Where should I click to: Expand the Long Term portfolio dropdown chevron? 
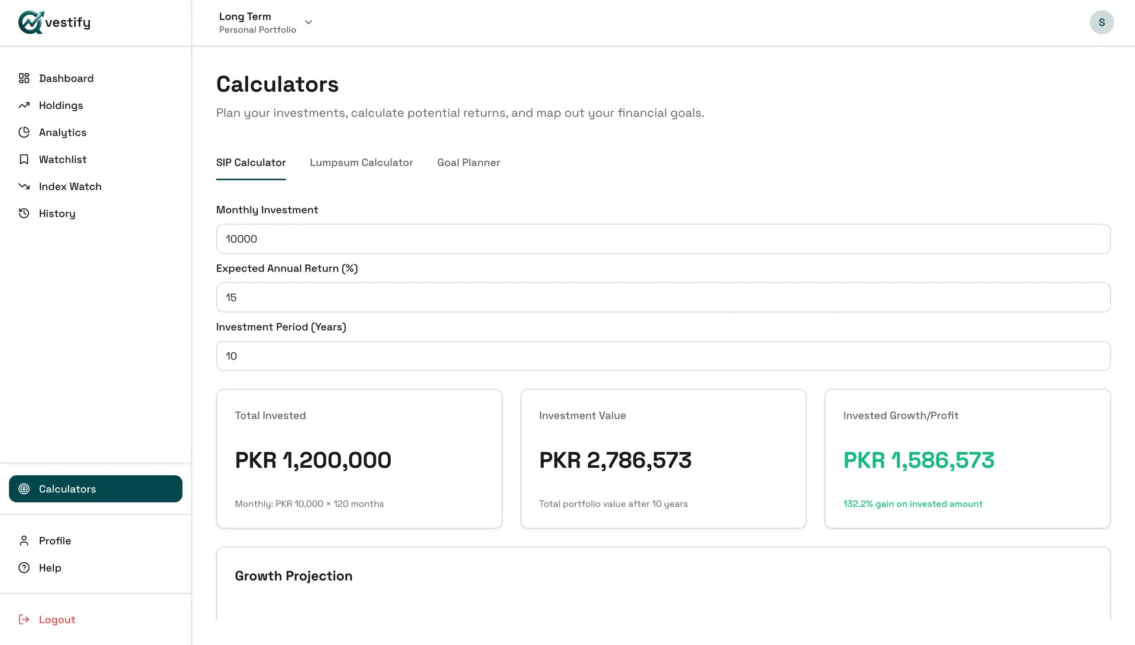pyautogui.click(x=309, y=22)
